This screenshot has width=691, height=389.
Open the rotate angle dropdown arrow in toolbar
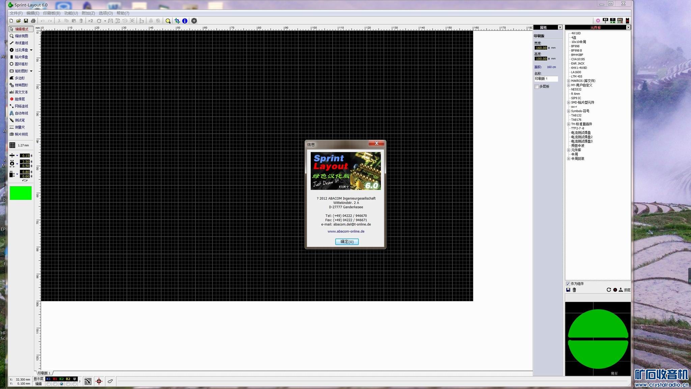105,21
